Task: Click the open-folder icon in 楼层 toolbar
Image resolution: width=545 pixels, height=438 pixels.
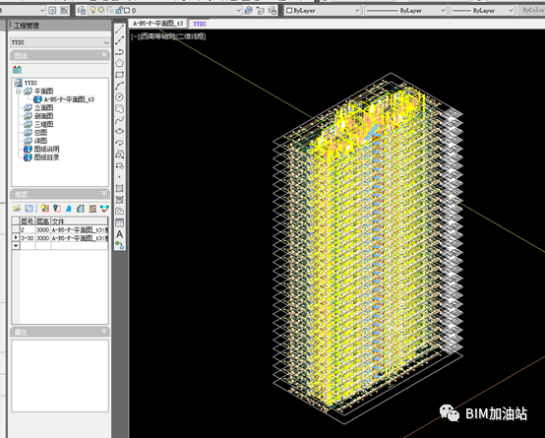Action: 17,209
